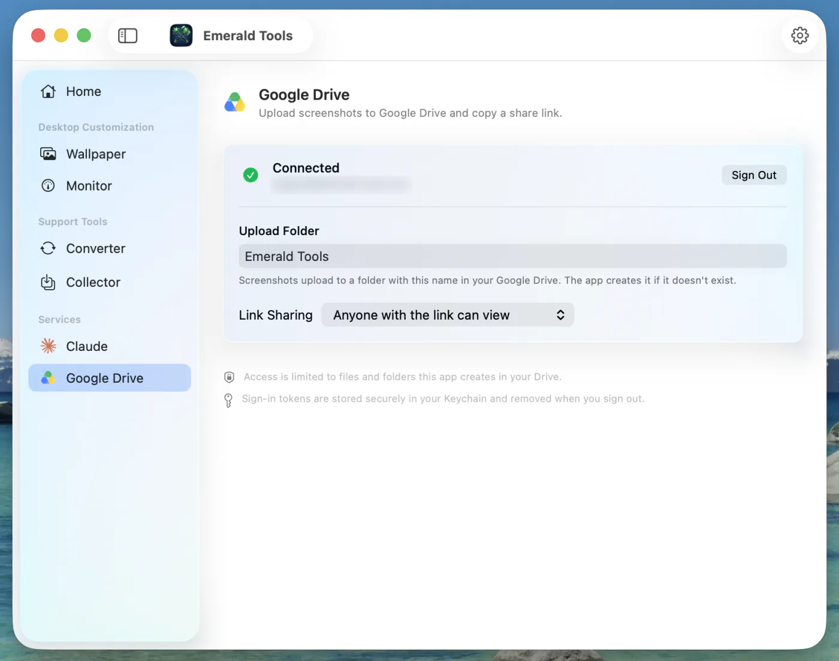Select Google Drive in sidebar
This screenshot has width=839, height=661.
pyautogui.click(x=110, y=378)
